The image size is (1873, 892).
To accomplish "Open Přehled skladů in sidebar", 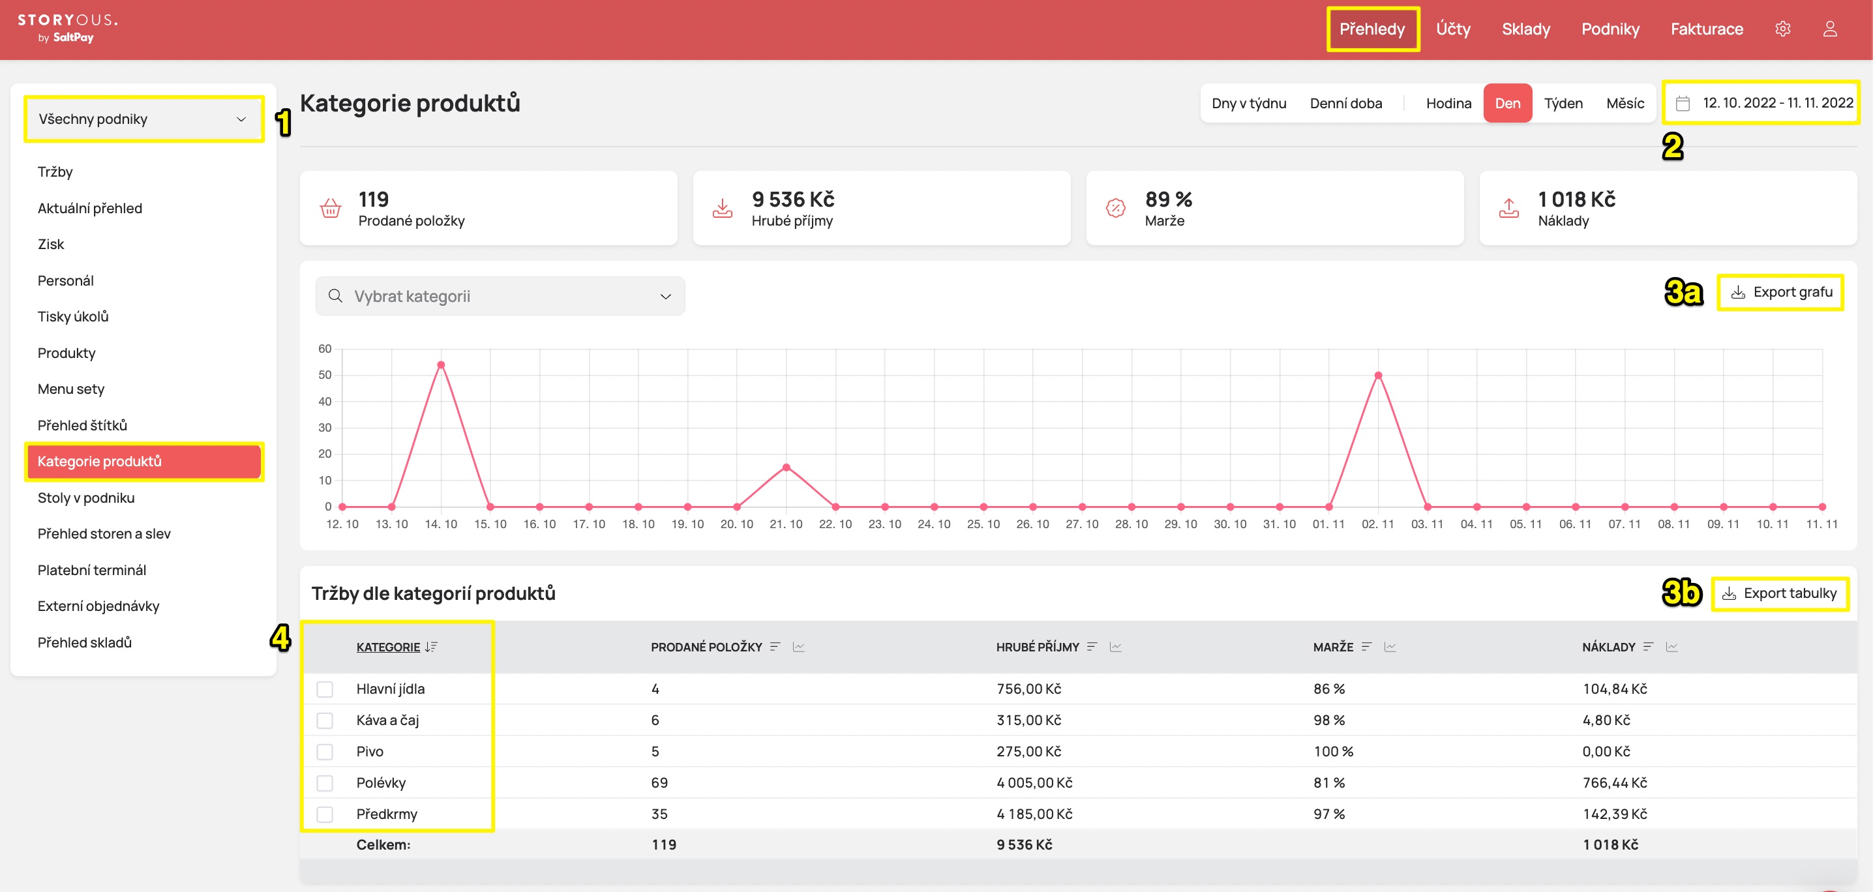I will coord(84,642).
